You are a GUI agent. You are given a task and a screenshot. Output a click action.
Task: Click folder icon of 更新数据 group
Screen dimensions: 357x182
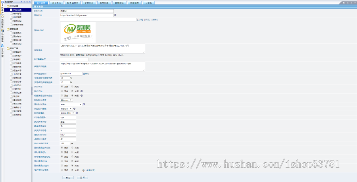8,29
